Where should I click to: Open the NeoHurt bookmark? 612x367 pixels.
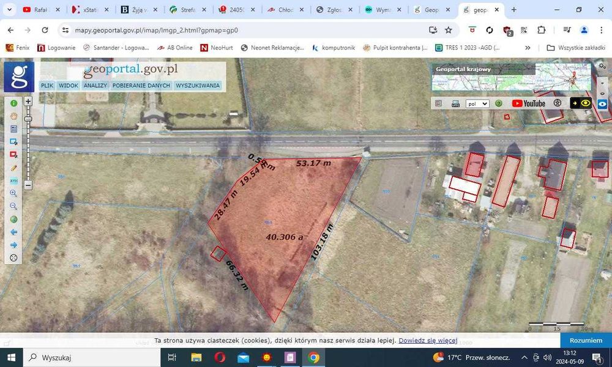point(217,48)
